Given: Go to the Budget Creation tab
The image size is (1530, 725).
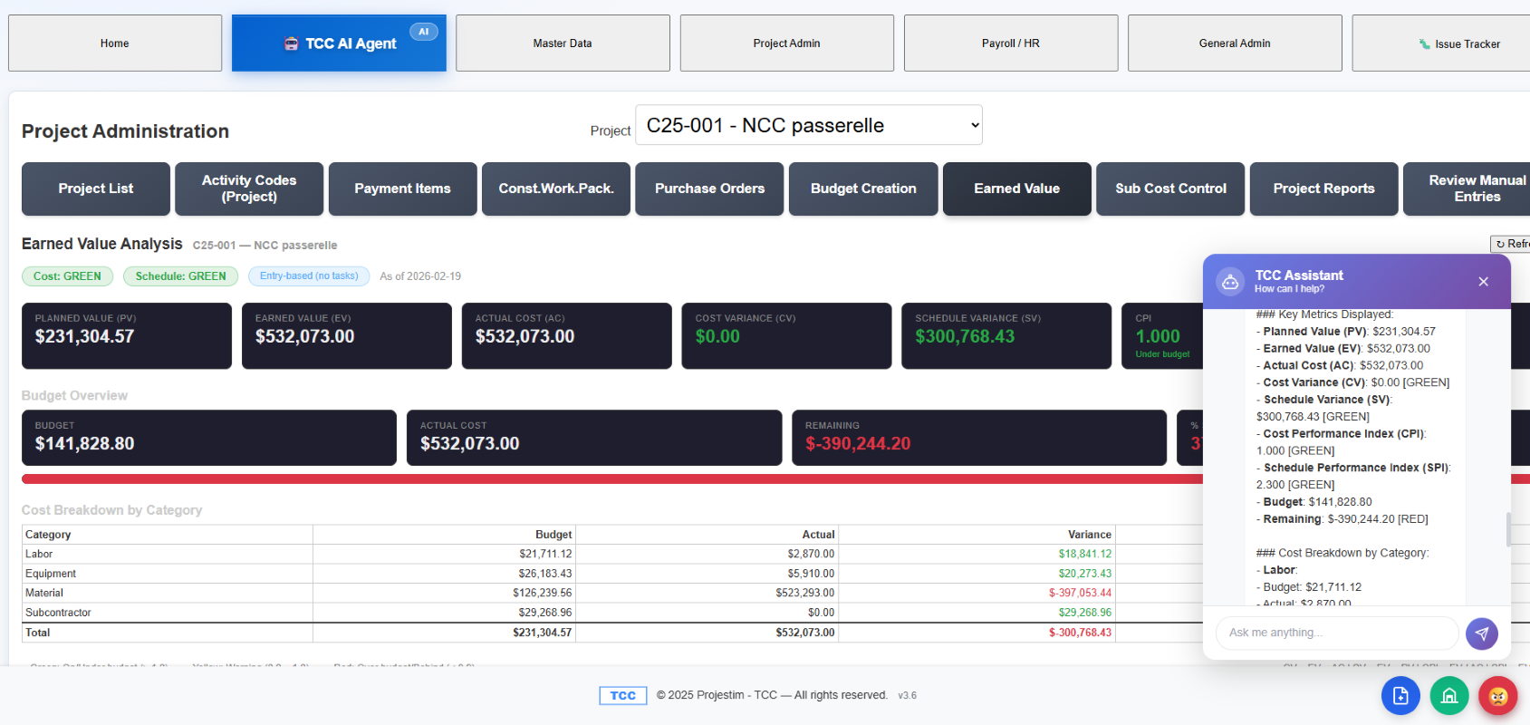Looking at the screenshot, I should pyautogui.click(x=863, y=188).
